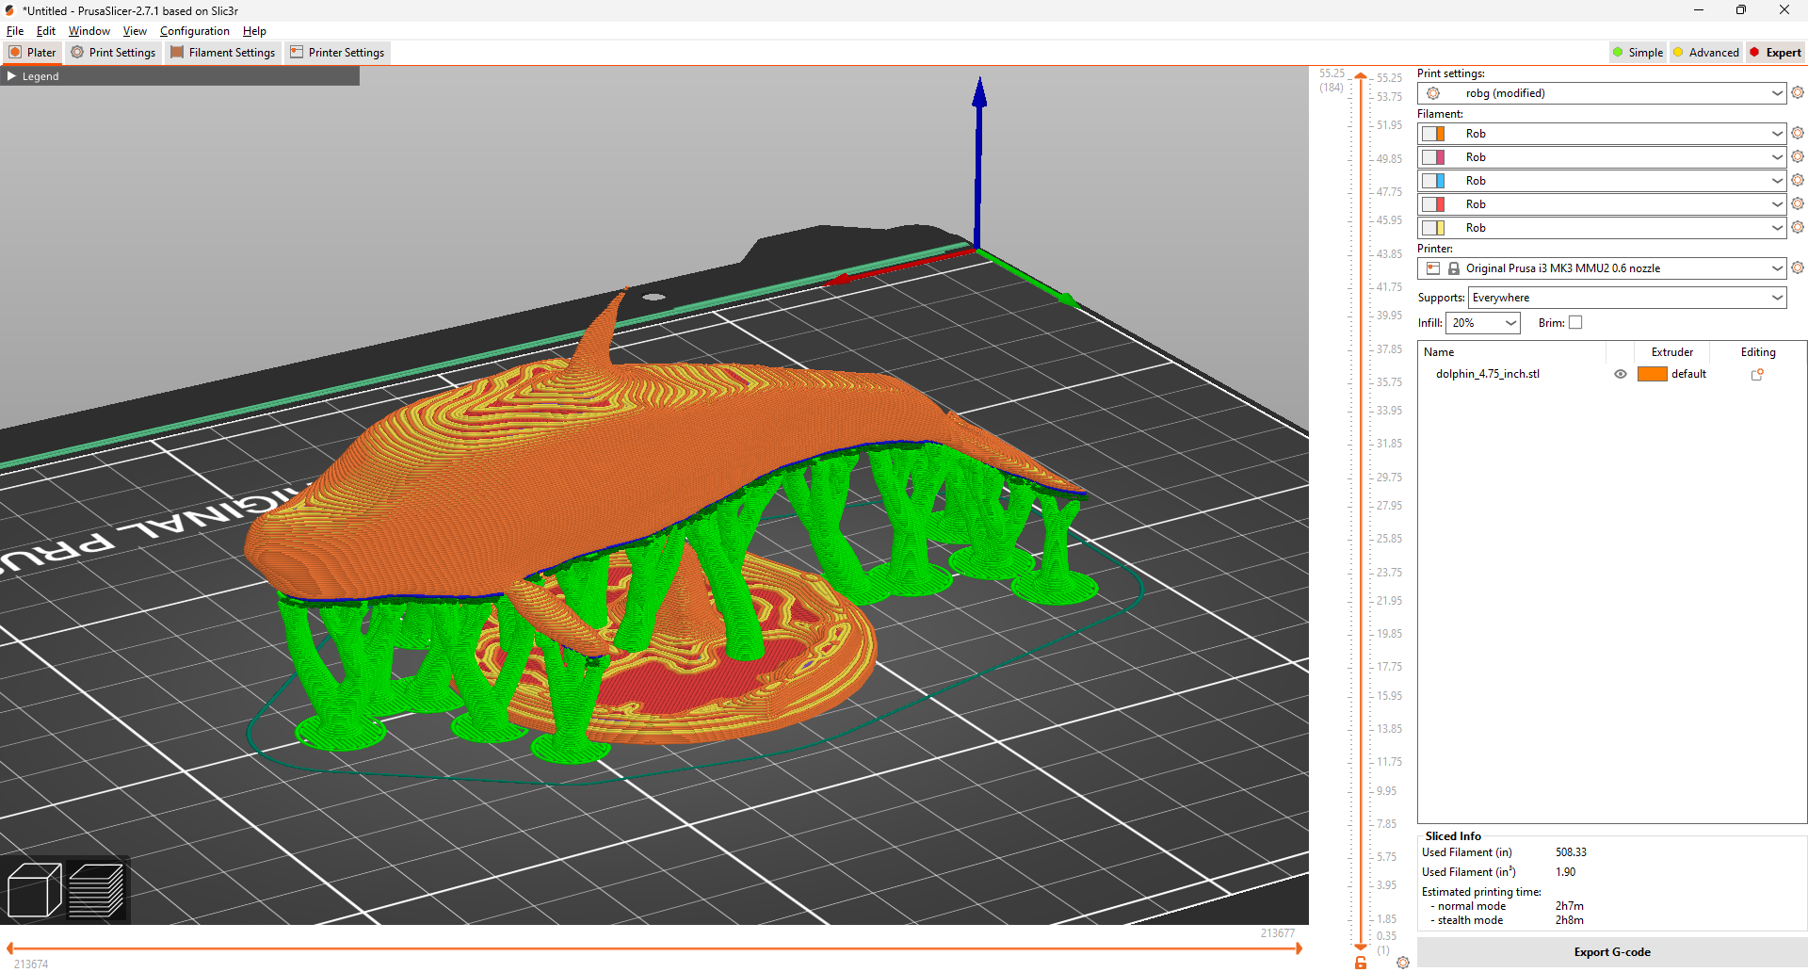Select the sliced layers preview icon
Screen dimensions: 1808x972
tap(96, 890)
